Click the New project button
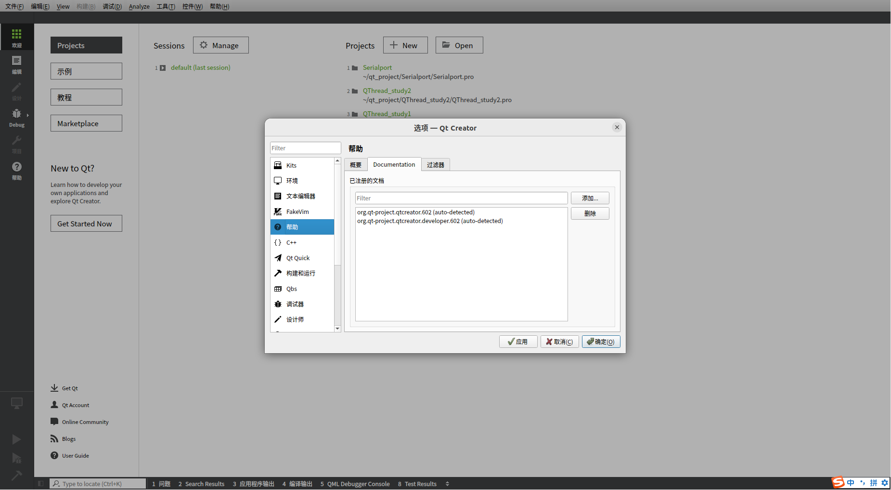 point(405,45)
